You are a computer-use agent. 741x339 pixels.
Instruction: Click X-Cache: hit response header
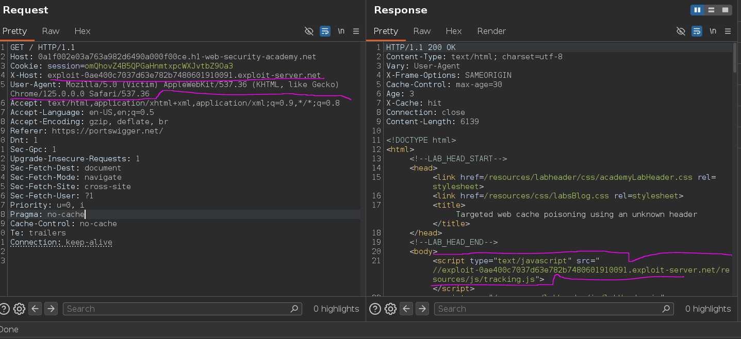[x=414, y=103]
